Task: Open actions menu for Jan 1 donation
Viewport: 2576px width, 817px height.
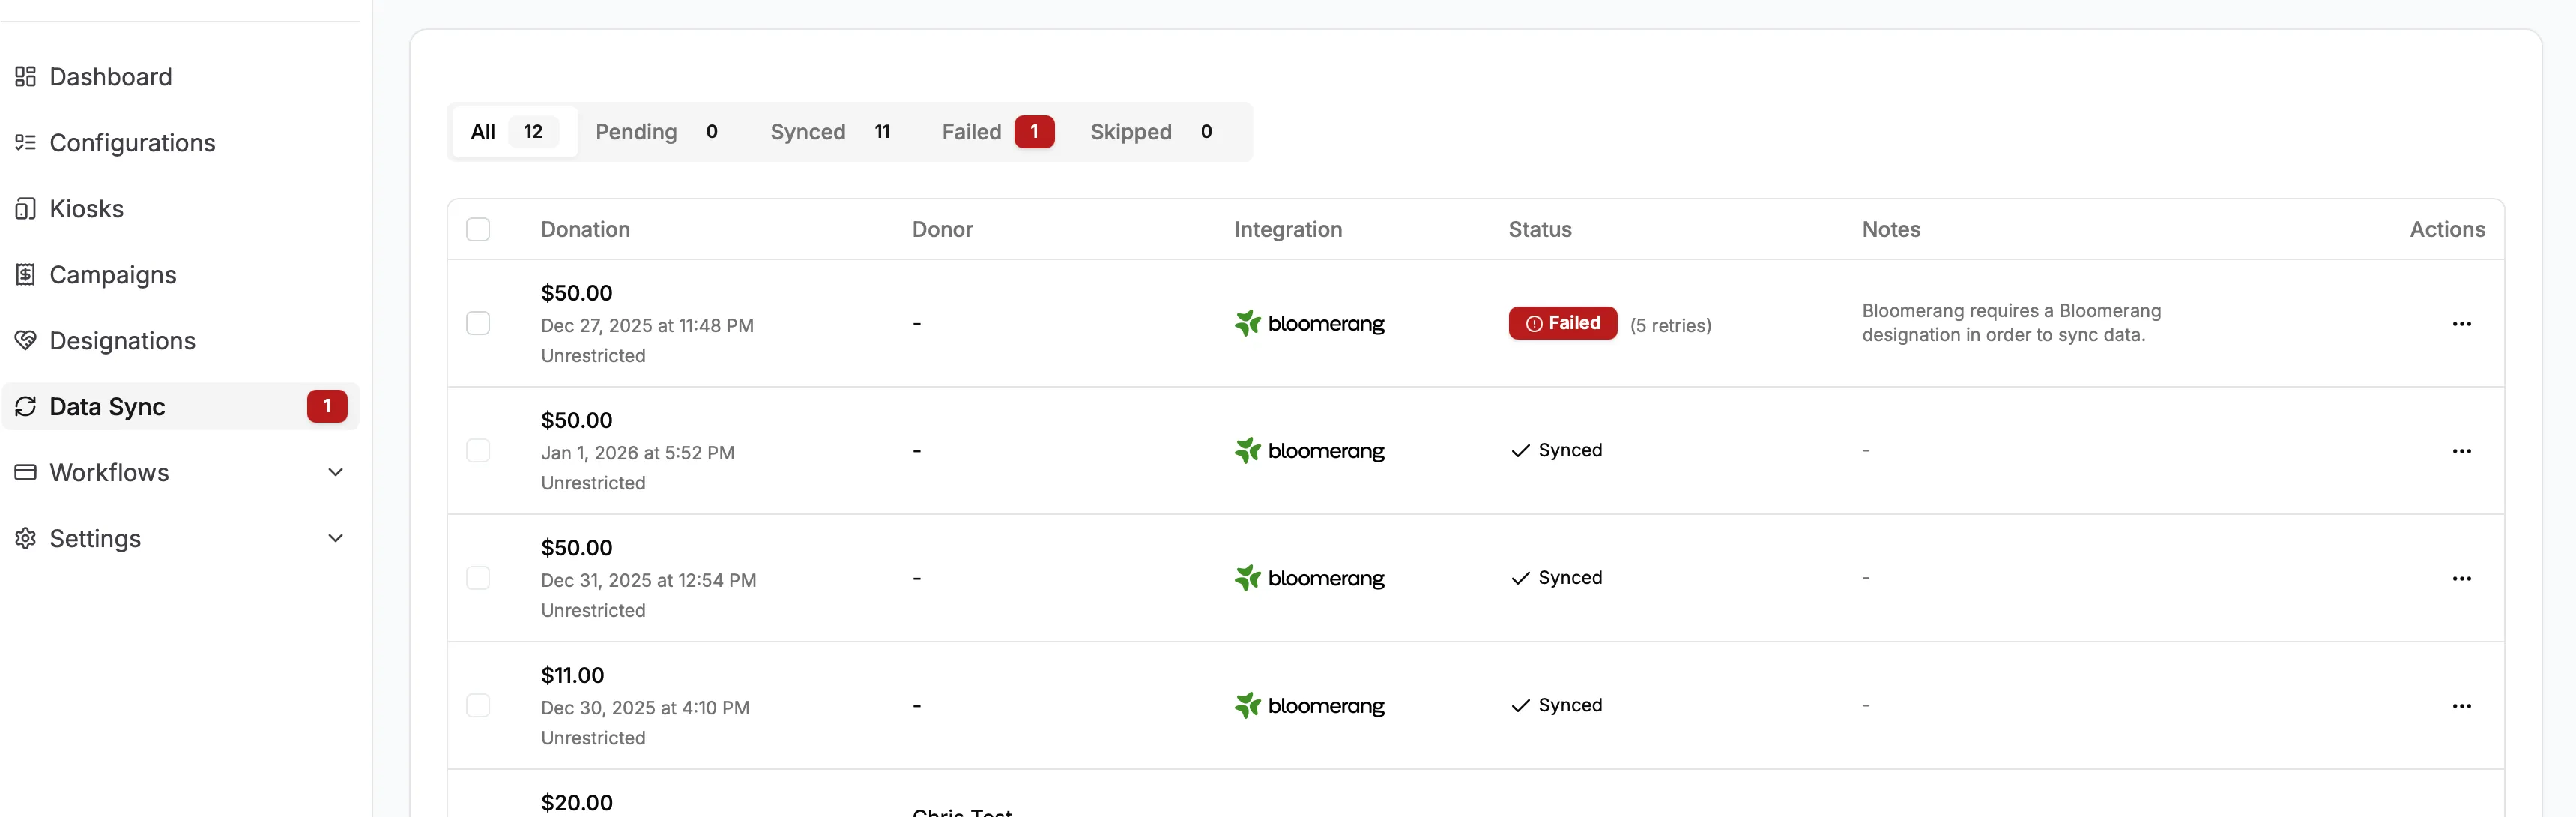Action: pos(2461,451)
